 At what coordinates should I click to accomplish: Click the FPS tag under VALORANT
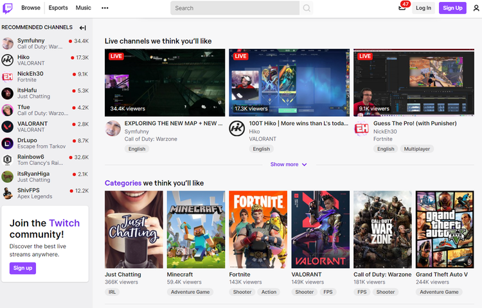tap(328, 292)
